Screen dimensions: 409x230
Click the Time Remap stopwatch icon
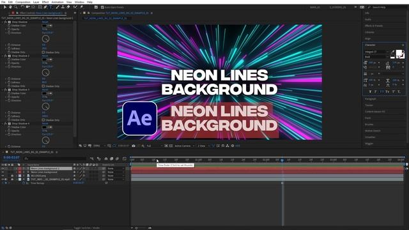(24, 183)
